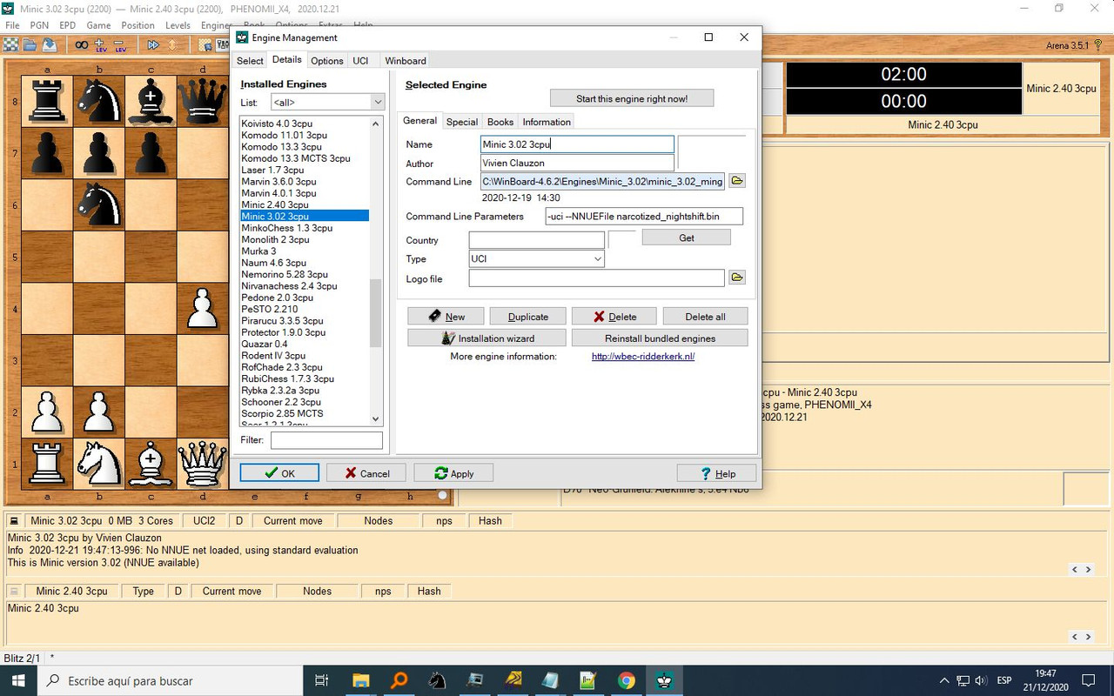Browse for engine command line file

coord(737,181)
